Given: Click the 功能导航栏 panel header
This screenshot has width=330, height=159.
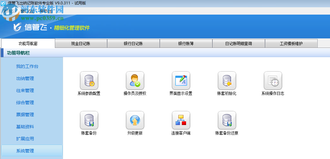Looking at the screenshot, I should tap(165, 53).
